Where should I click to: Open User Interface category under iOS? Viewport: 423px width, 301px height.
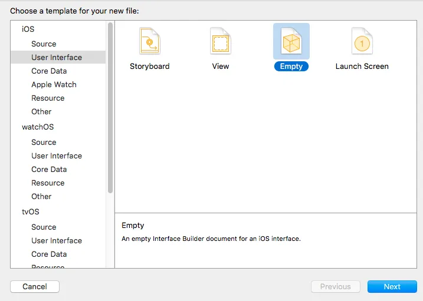(57, 57)
